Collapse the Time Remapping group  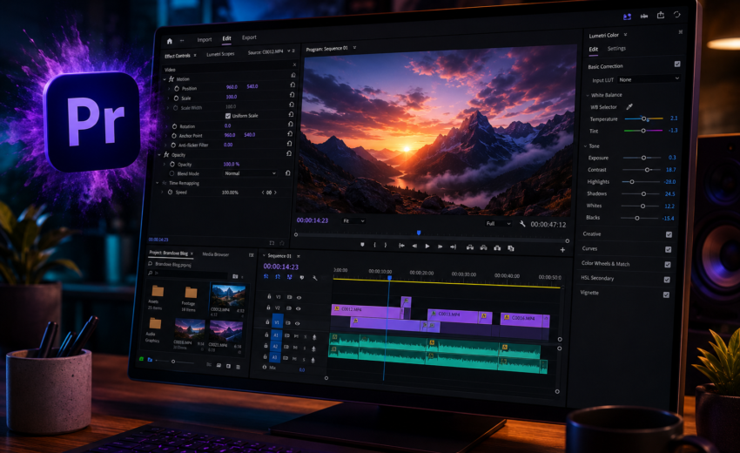click(x=158, y=183)
